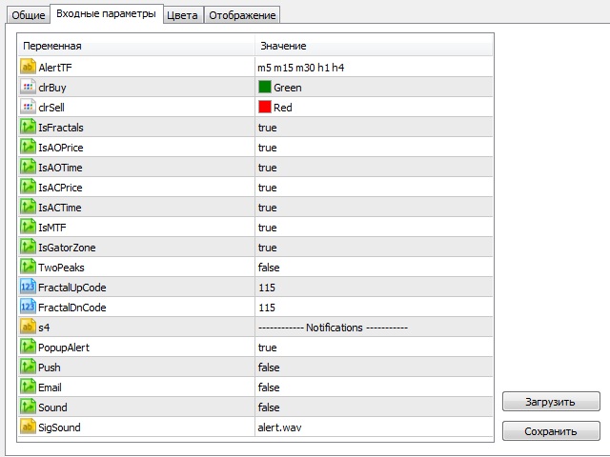
Task: Select the TwoPeaks variable name
Action: [x=61, y=268]
